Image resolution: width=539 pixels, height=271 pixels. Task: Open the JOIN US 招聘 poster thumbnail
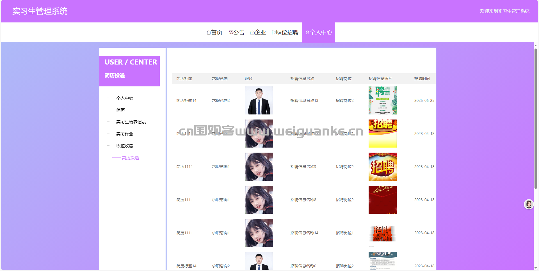(x=383, y=233)
